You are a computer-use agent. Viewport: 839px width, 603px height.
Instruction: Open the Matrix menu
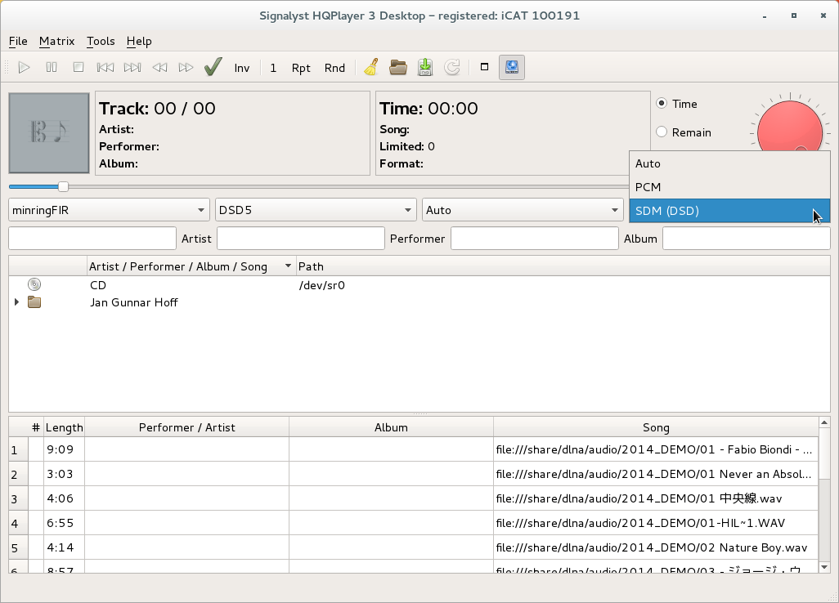pos(56,41)
